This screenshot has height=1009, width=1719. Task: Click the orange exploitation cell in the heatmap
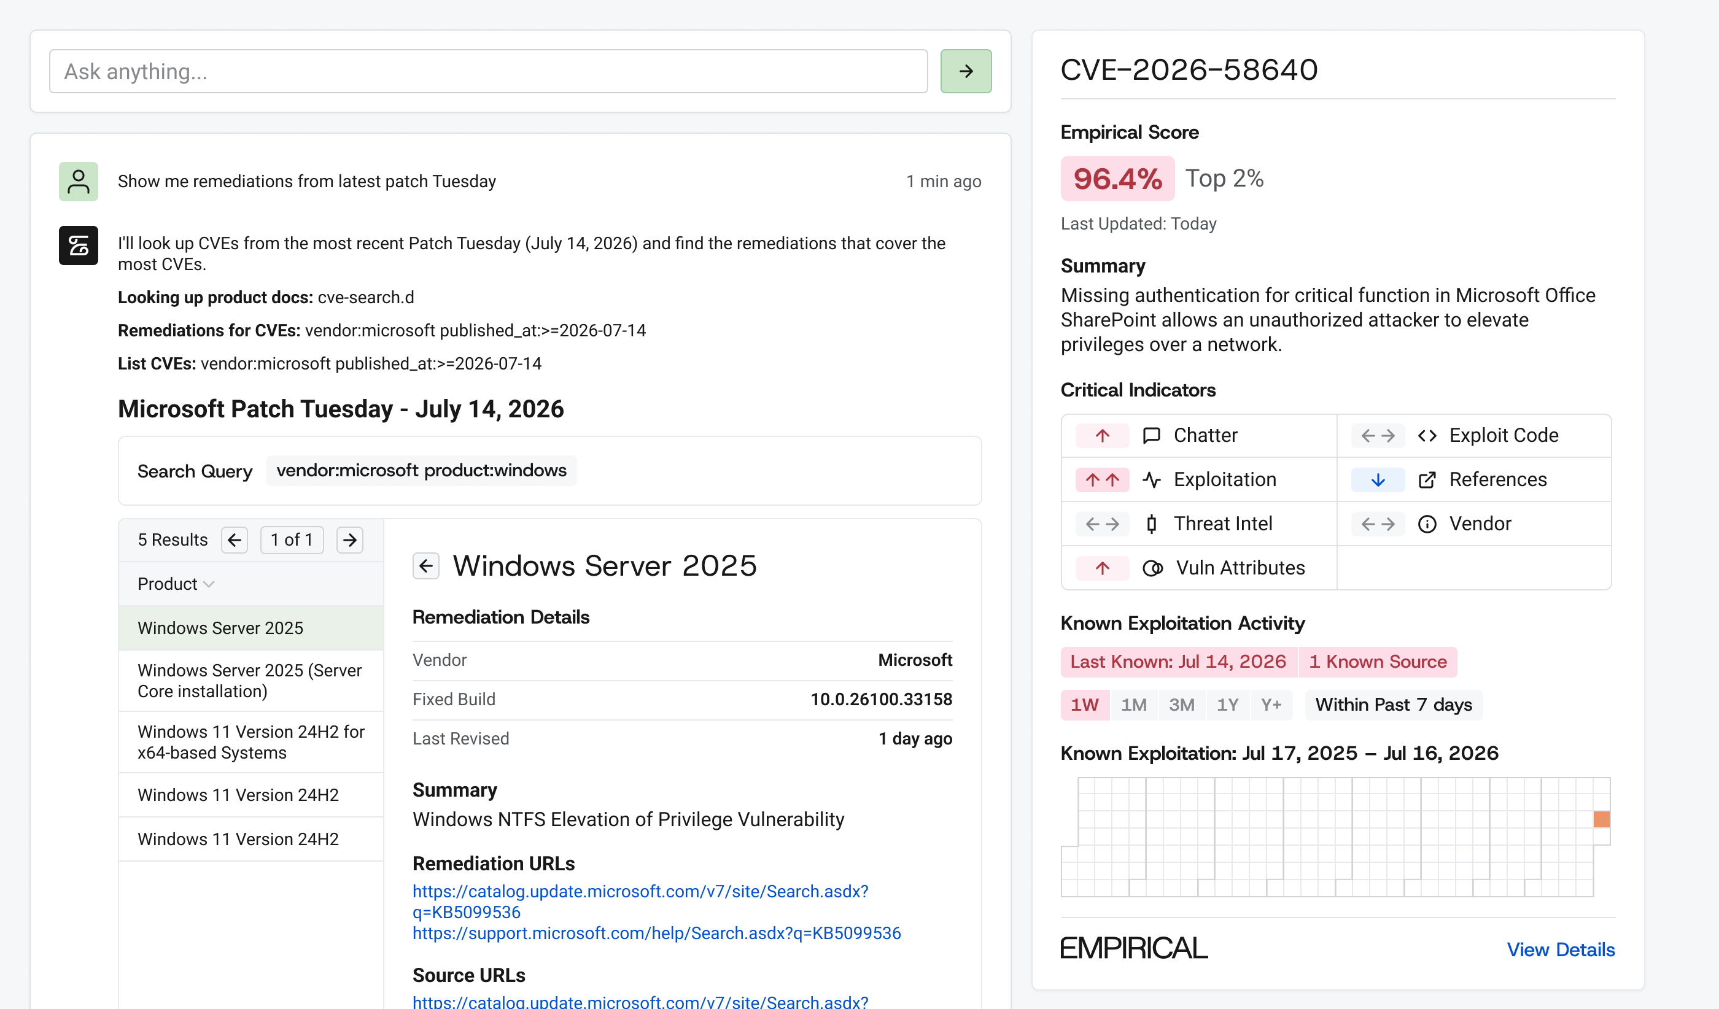click(x=1602, y=819)
